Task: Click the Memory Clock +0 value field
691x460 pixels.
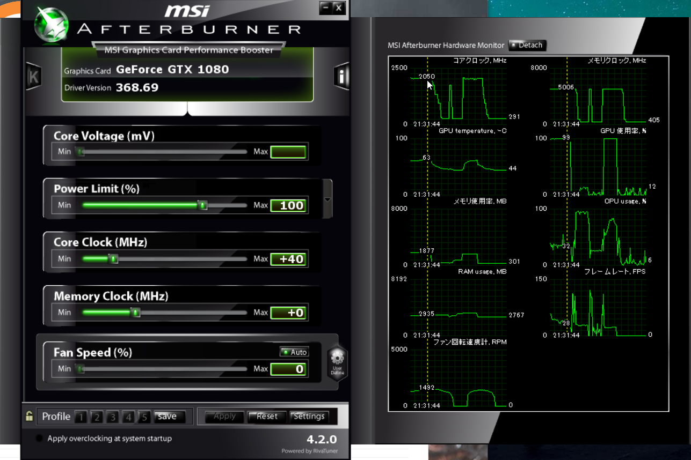Action: tap(288, 313)
